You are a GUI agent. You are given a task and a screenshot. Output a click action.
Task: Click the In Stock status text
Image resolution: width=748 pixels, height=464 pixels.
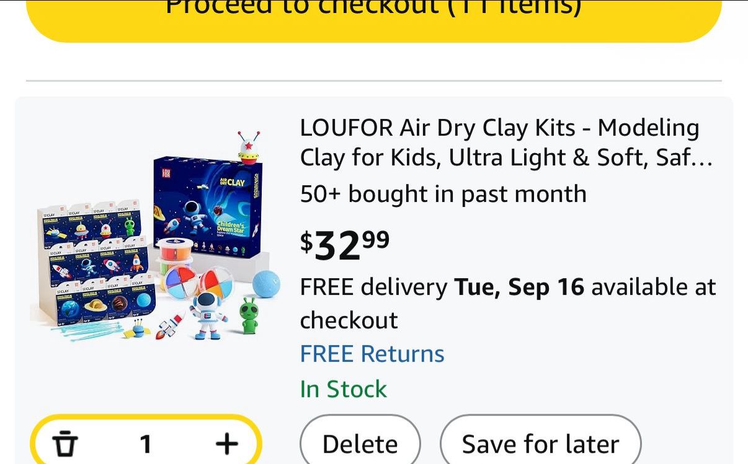pyautogui.click(x=343, y=389)
